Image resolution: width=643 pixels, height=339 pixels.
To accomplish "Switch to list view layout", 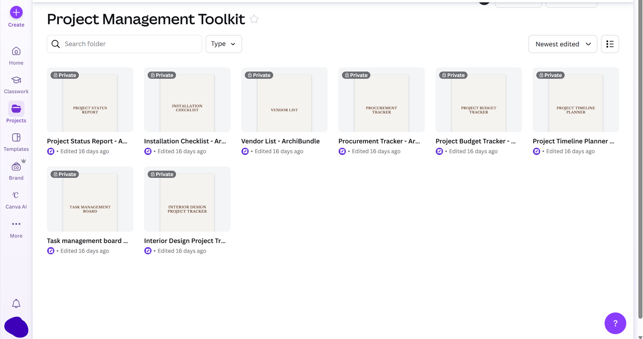I will 610,44.
